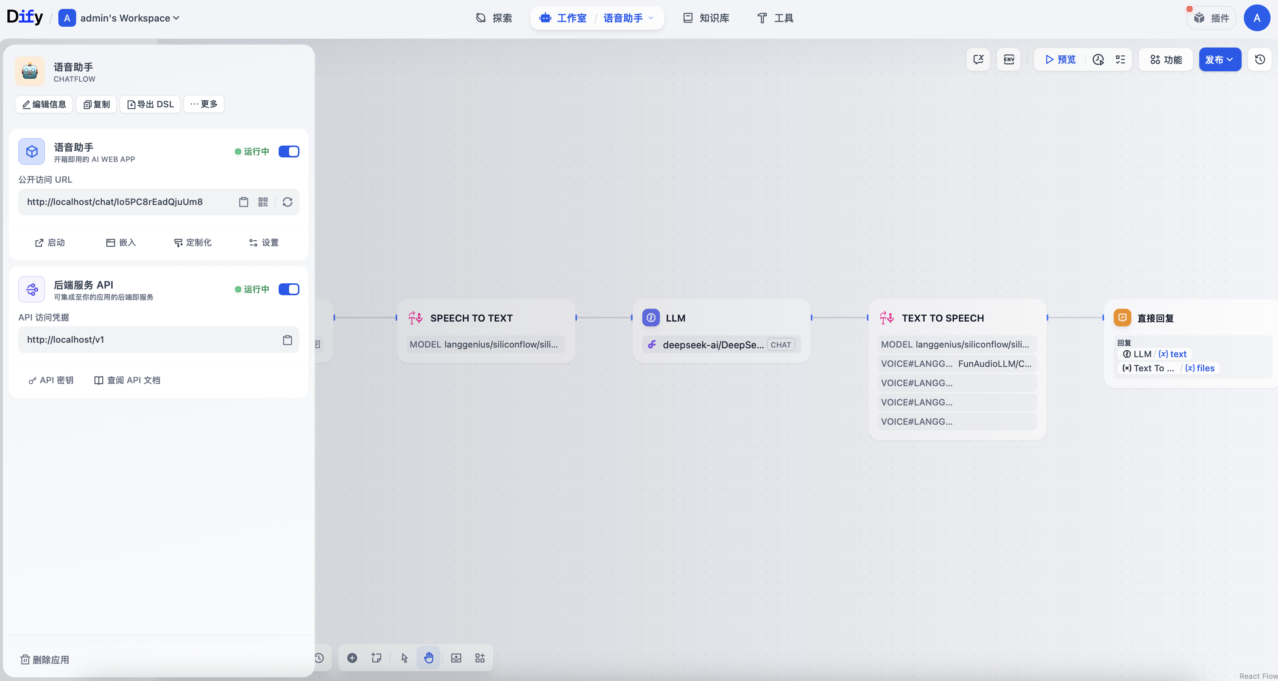Expand the 语音助手 app switcher in header
The height and width of the screenshot is (681, 1278).
[x=628, y=18]
